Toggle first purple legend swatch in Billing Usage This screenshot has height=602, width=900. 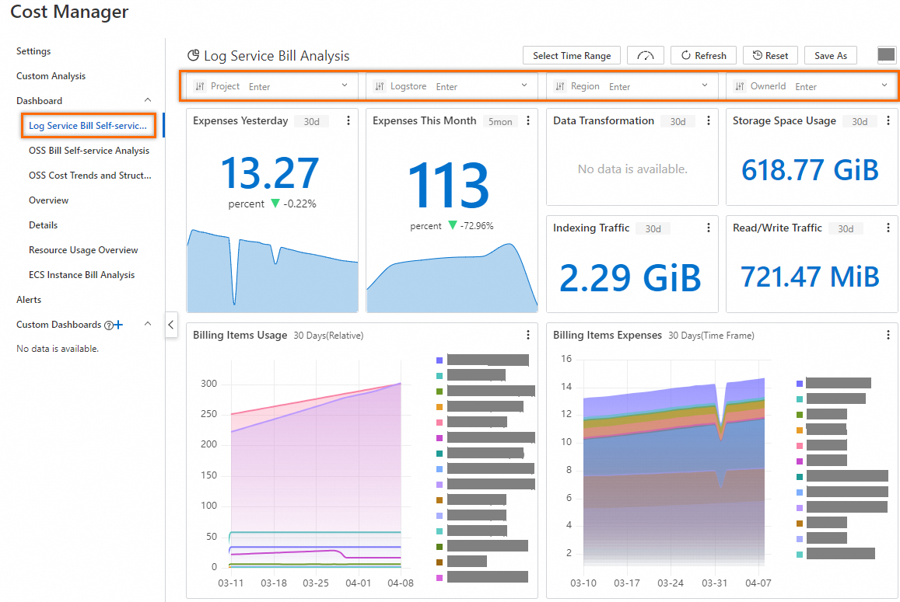click(x=439, y=360)
